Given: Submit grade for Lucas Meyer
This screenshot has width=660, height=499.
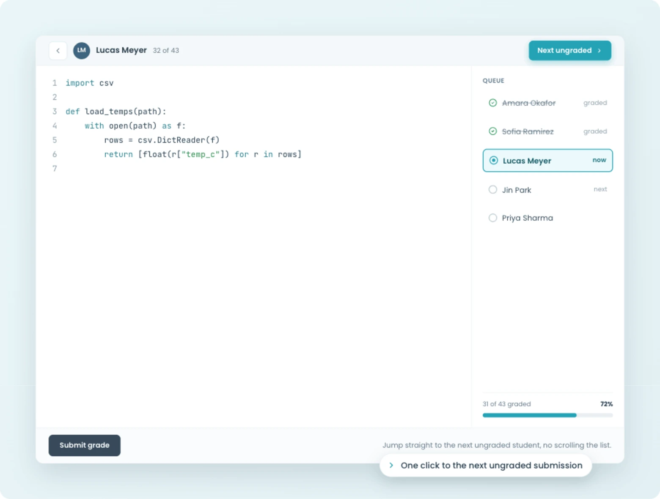Looking at the screenshot, I should (x=85, y=445).
